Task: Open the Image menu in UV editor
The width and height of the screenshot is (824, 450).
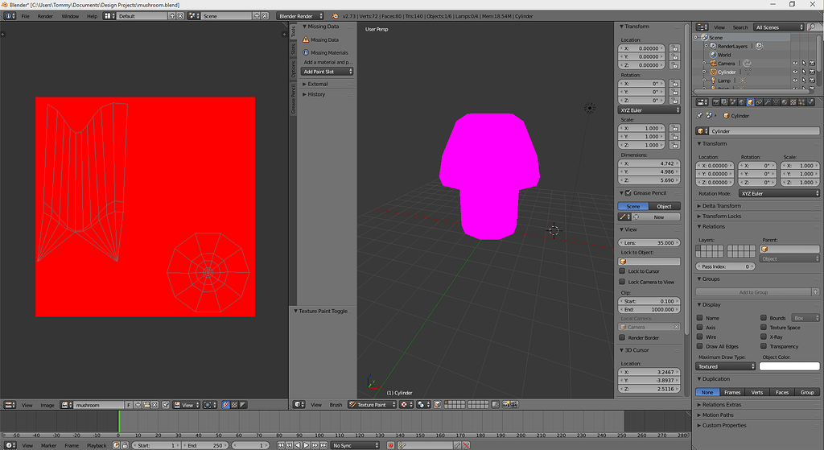Action: [47, 405]
